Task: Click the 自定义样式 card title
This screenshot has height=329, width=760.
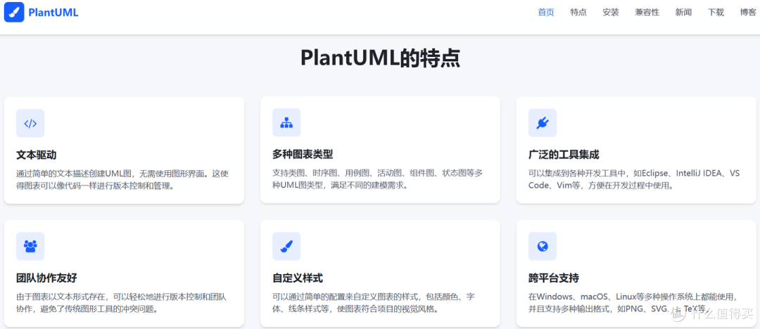Action: pos(298,278)
